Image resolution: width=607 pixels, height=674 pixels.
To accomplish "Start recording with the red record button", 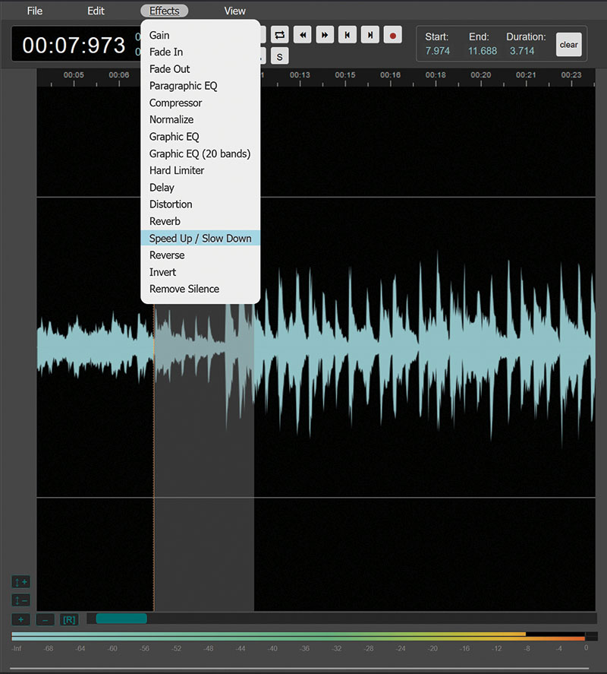I will coord(393,35).
